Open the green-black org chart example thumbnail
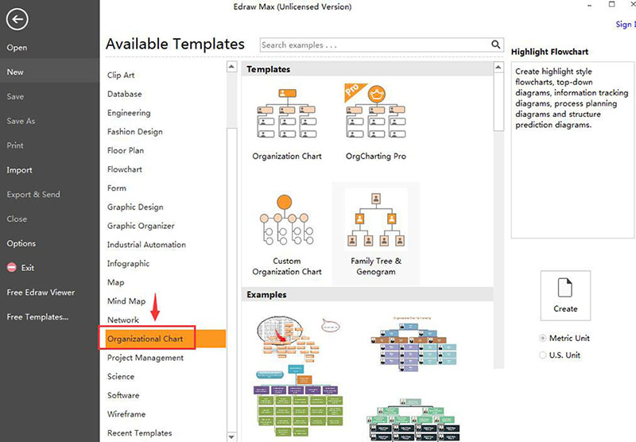Image resolution: width=636 pixels, height=442 pixels. 413,420
